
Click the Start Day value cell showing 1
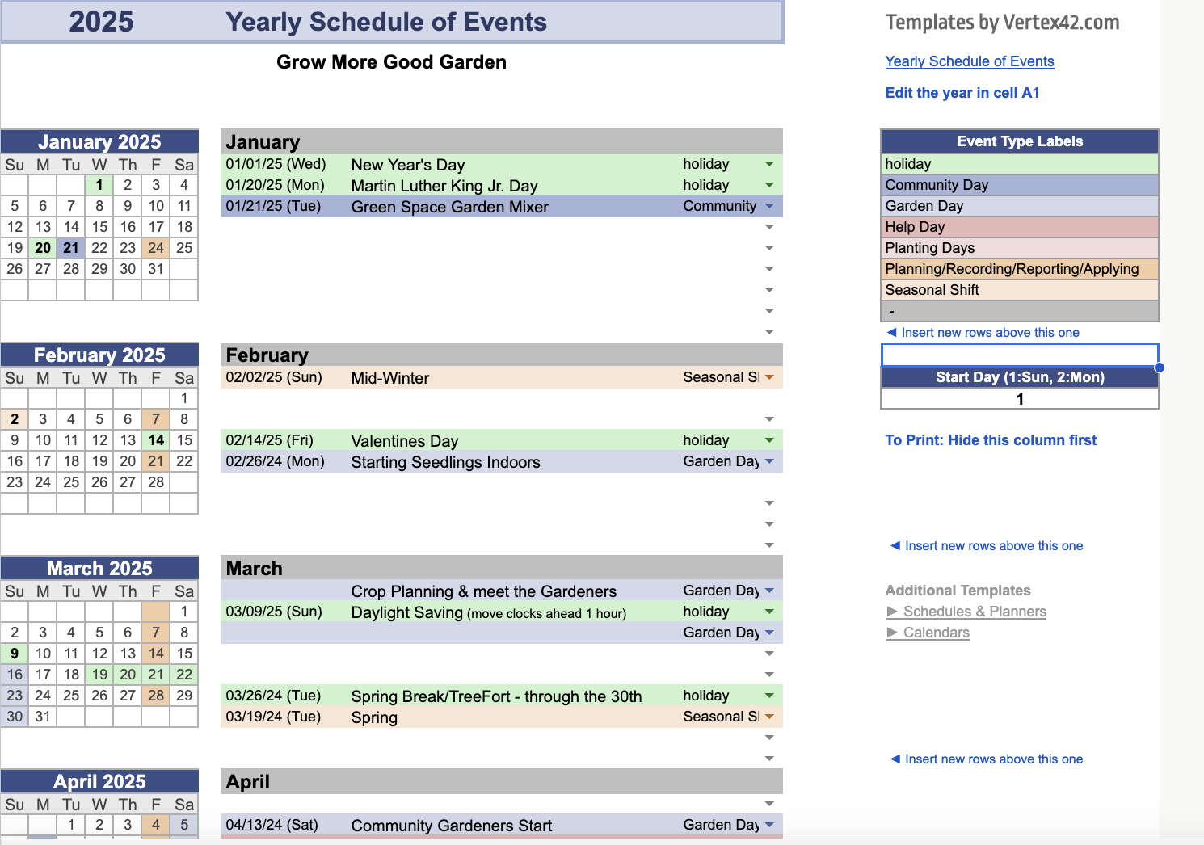(x=1019, y=398)
